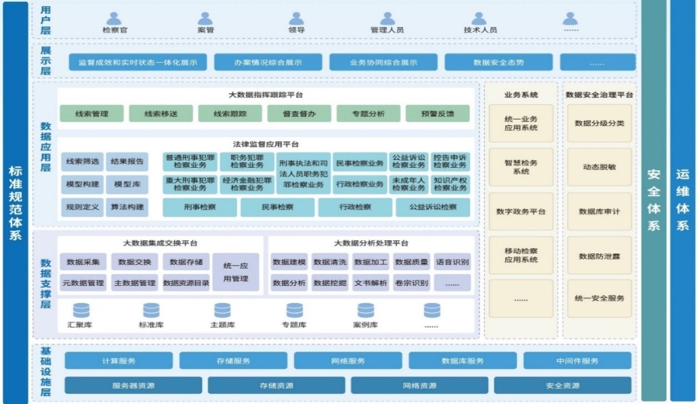Click the 计算服务 infrastructure box
Screen dimensions: 697x404
coord(119,361)
